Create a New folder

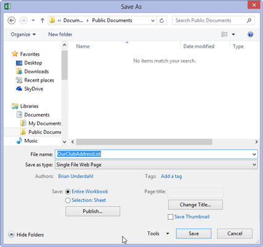pos(60,35)
